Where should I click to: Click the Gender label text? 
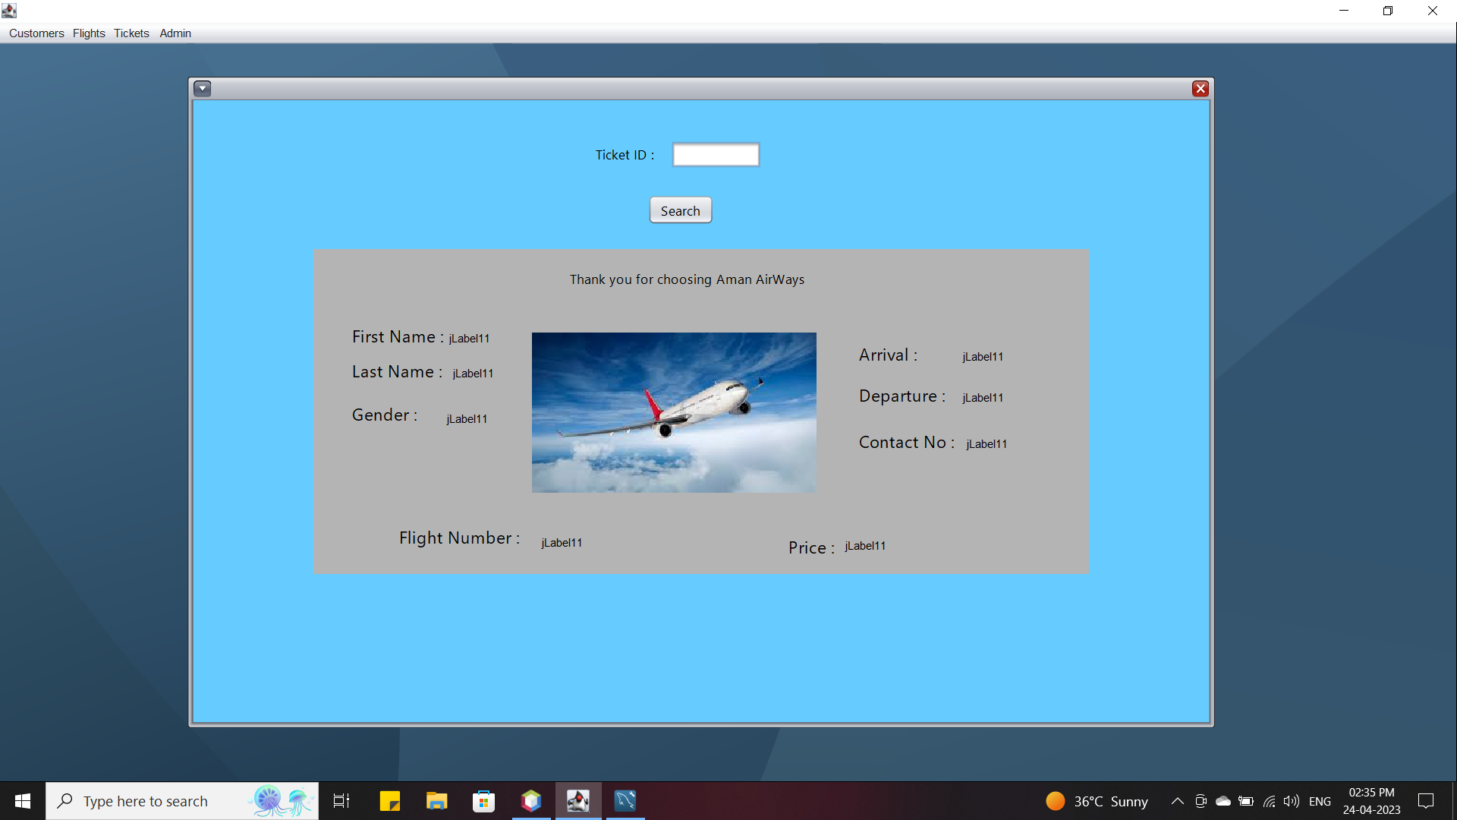(385, 415)
